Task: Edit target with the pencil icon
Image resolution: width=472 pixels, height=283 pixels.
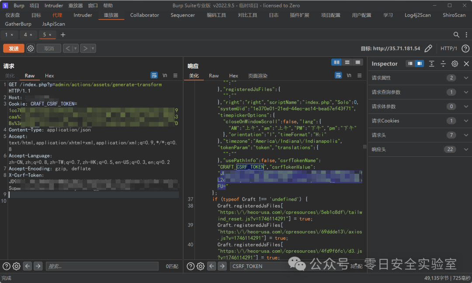Action: click(x=428, y=48)
